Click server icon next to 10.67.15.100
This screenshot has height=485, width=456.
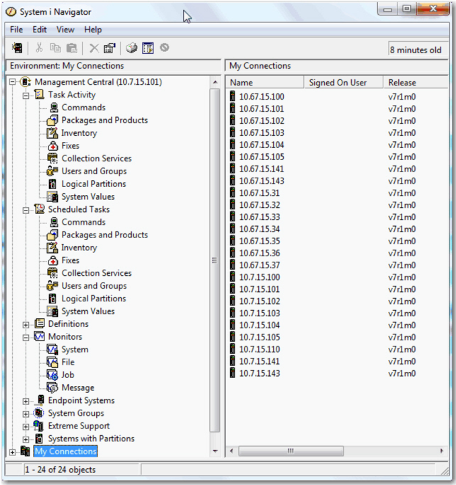[233, 97]
